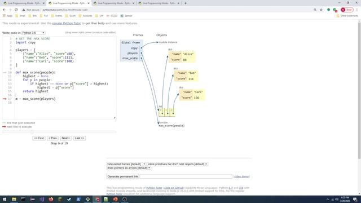Open the video demo link
The height and width of the screenshot is (203, 361).
(241, 176)
